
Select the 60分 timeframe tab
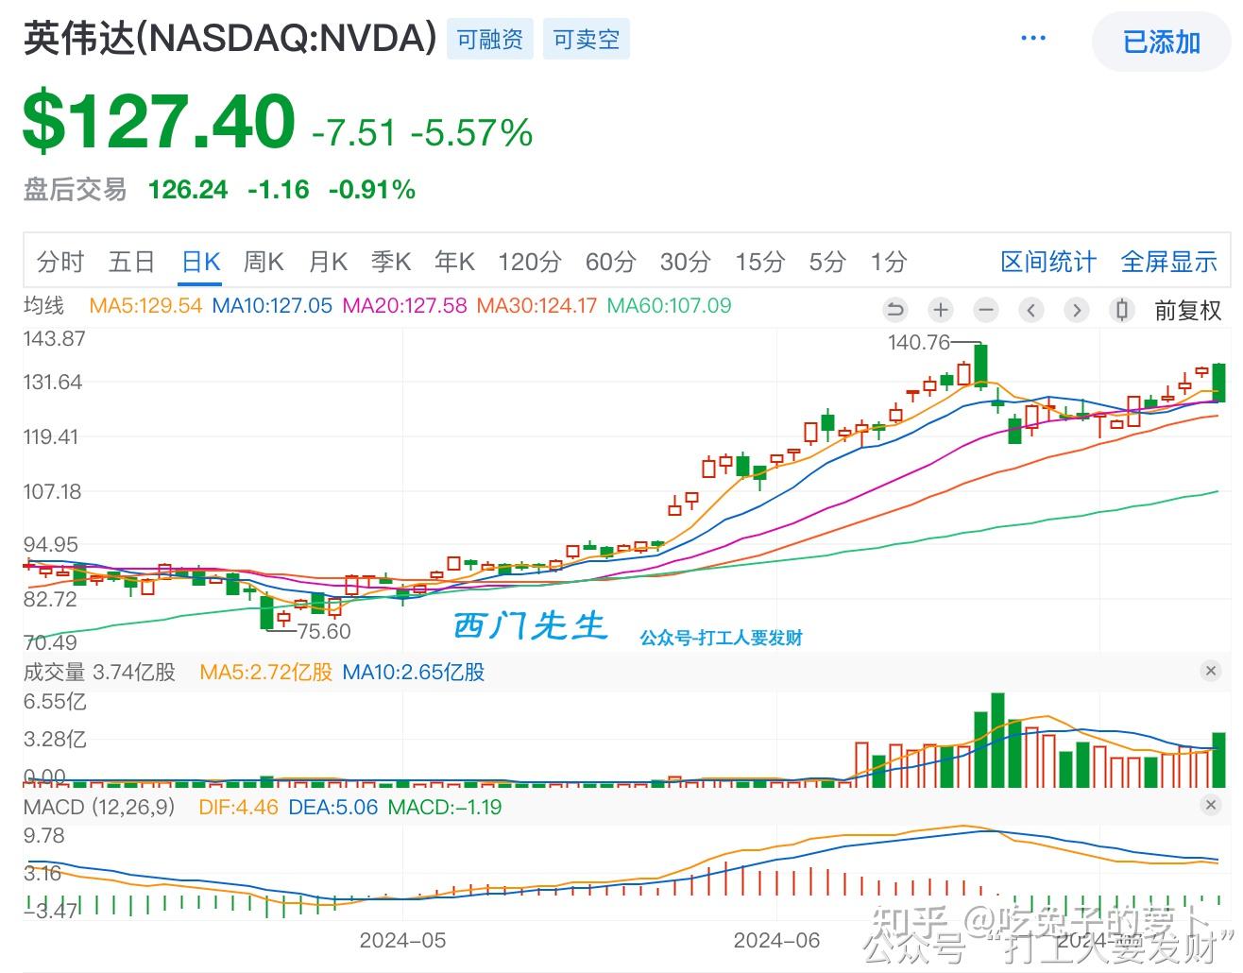pyautogui.click(x=611, y=262)
